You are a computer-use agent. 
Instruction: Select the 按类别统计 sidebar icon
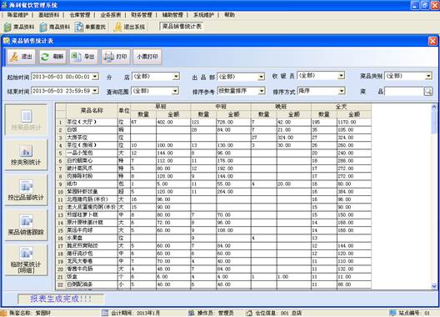[26, 154]
